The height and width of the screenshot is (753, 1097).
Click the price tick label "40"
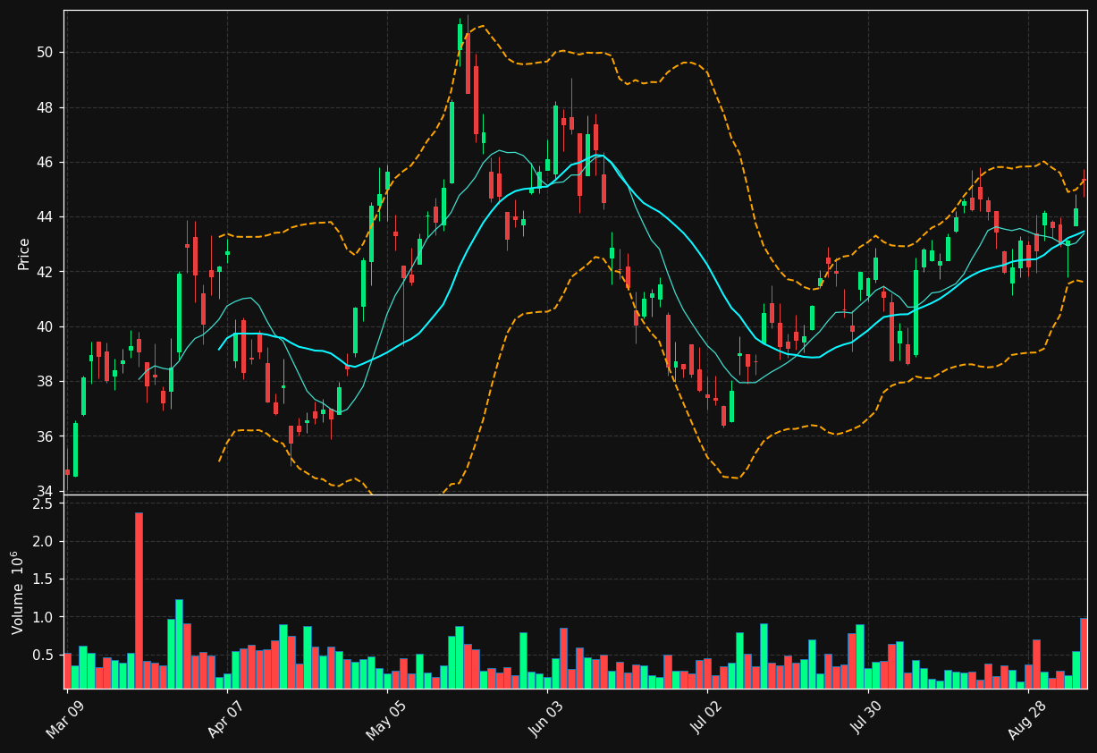click(46, 327)
